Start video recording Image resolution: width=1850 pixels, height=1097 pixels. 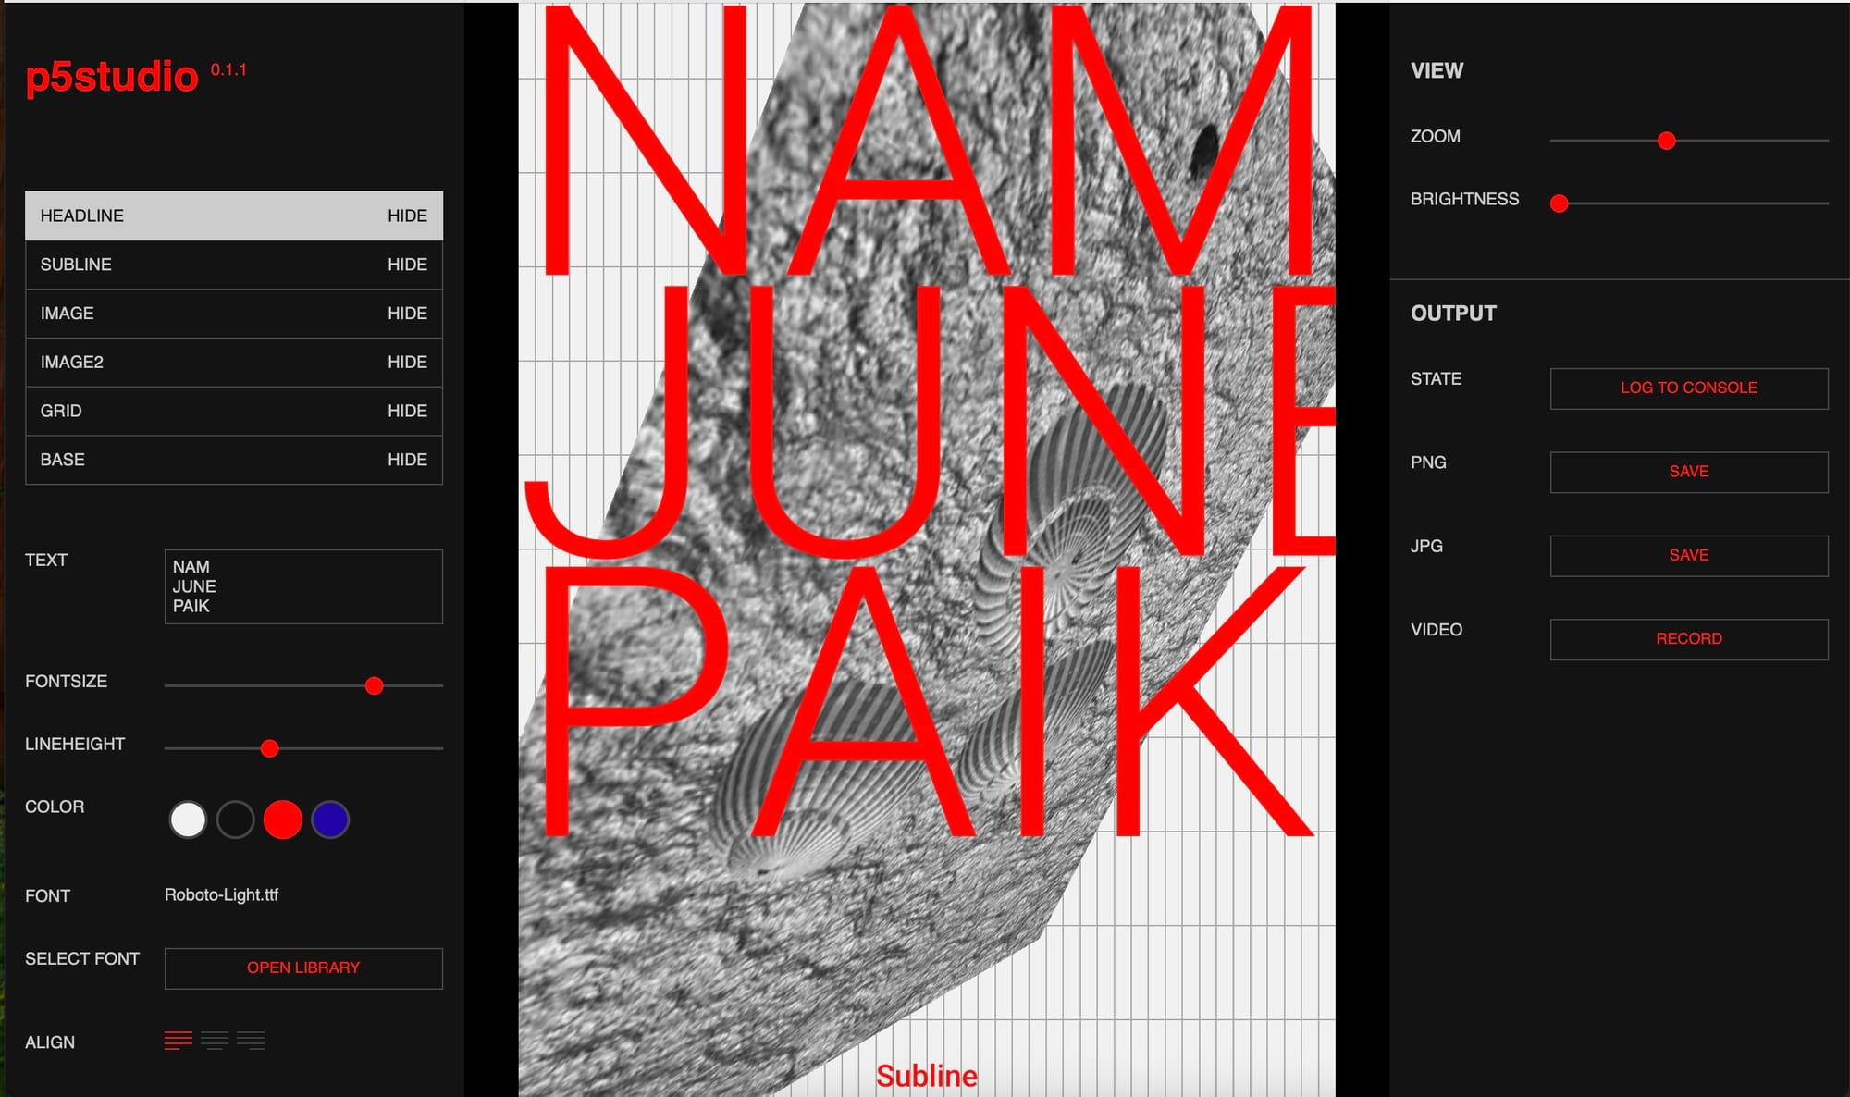1688,639
